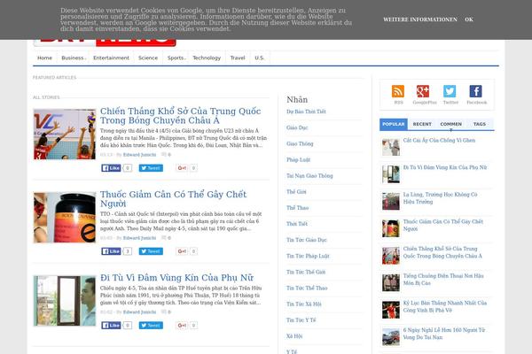
Task: Open the Pháp Luật label
Action: tap(298, 160)
